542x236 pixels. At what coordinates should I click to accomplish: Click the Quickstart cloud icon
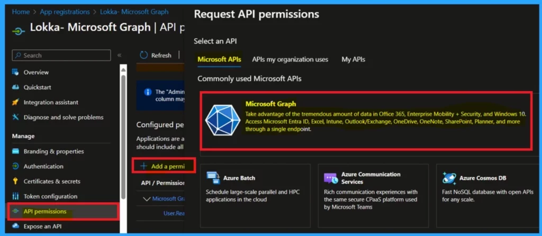(15, 87)
